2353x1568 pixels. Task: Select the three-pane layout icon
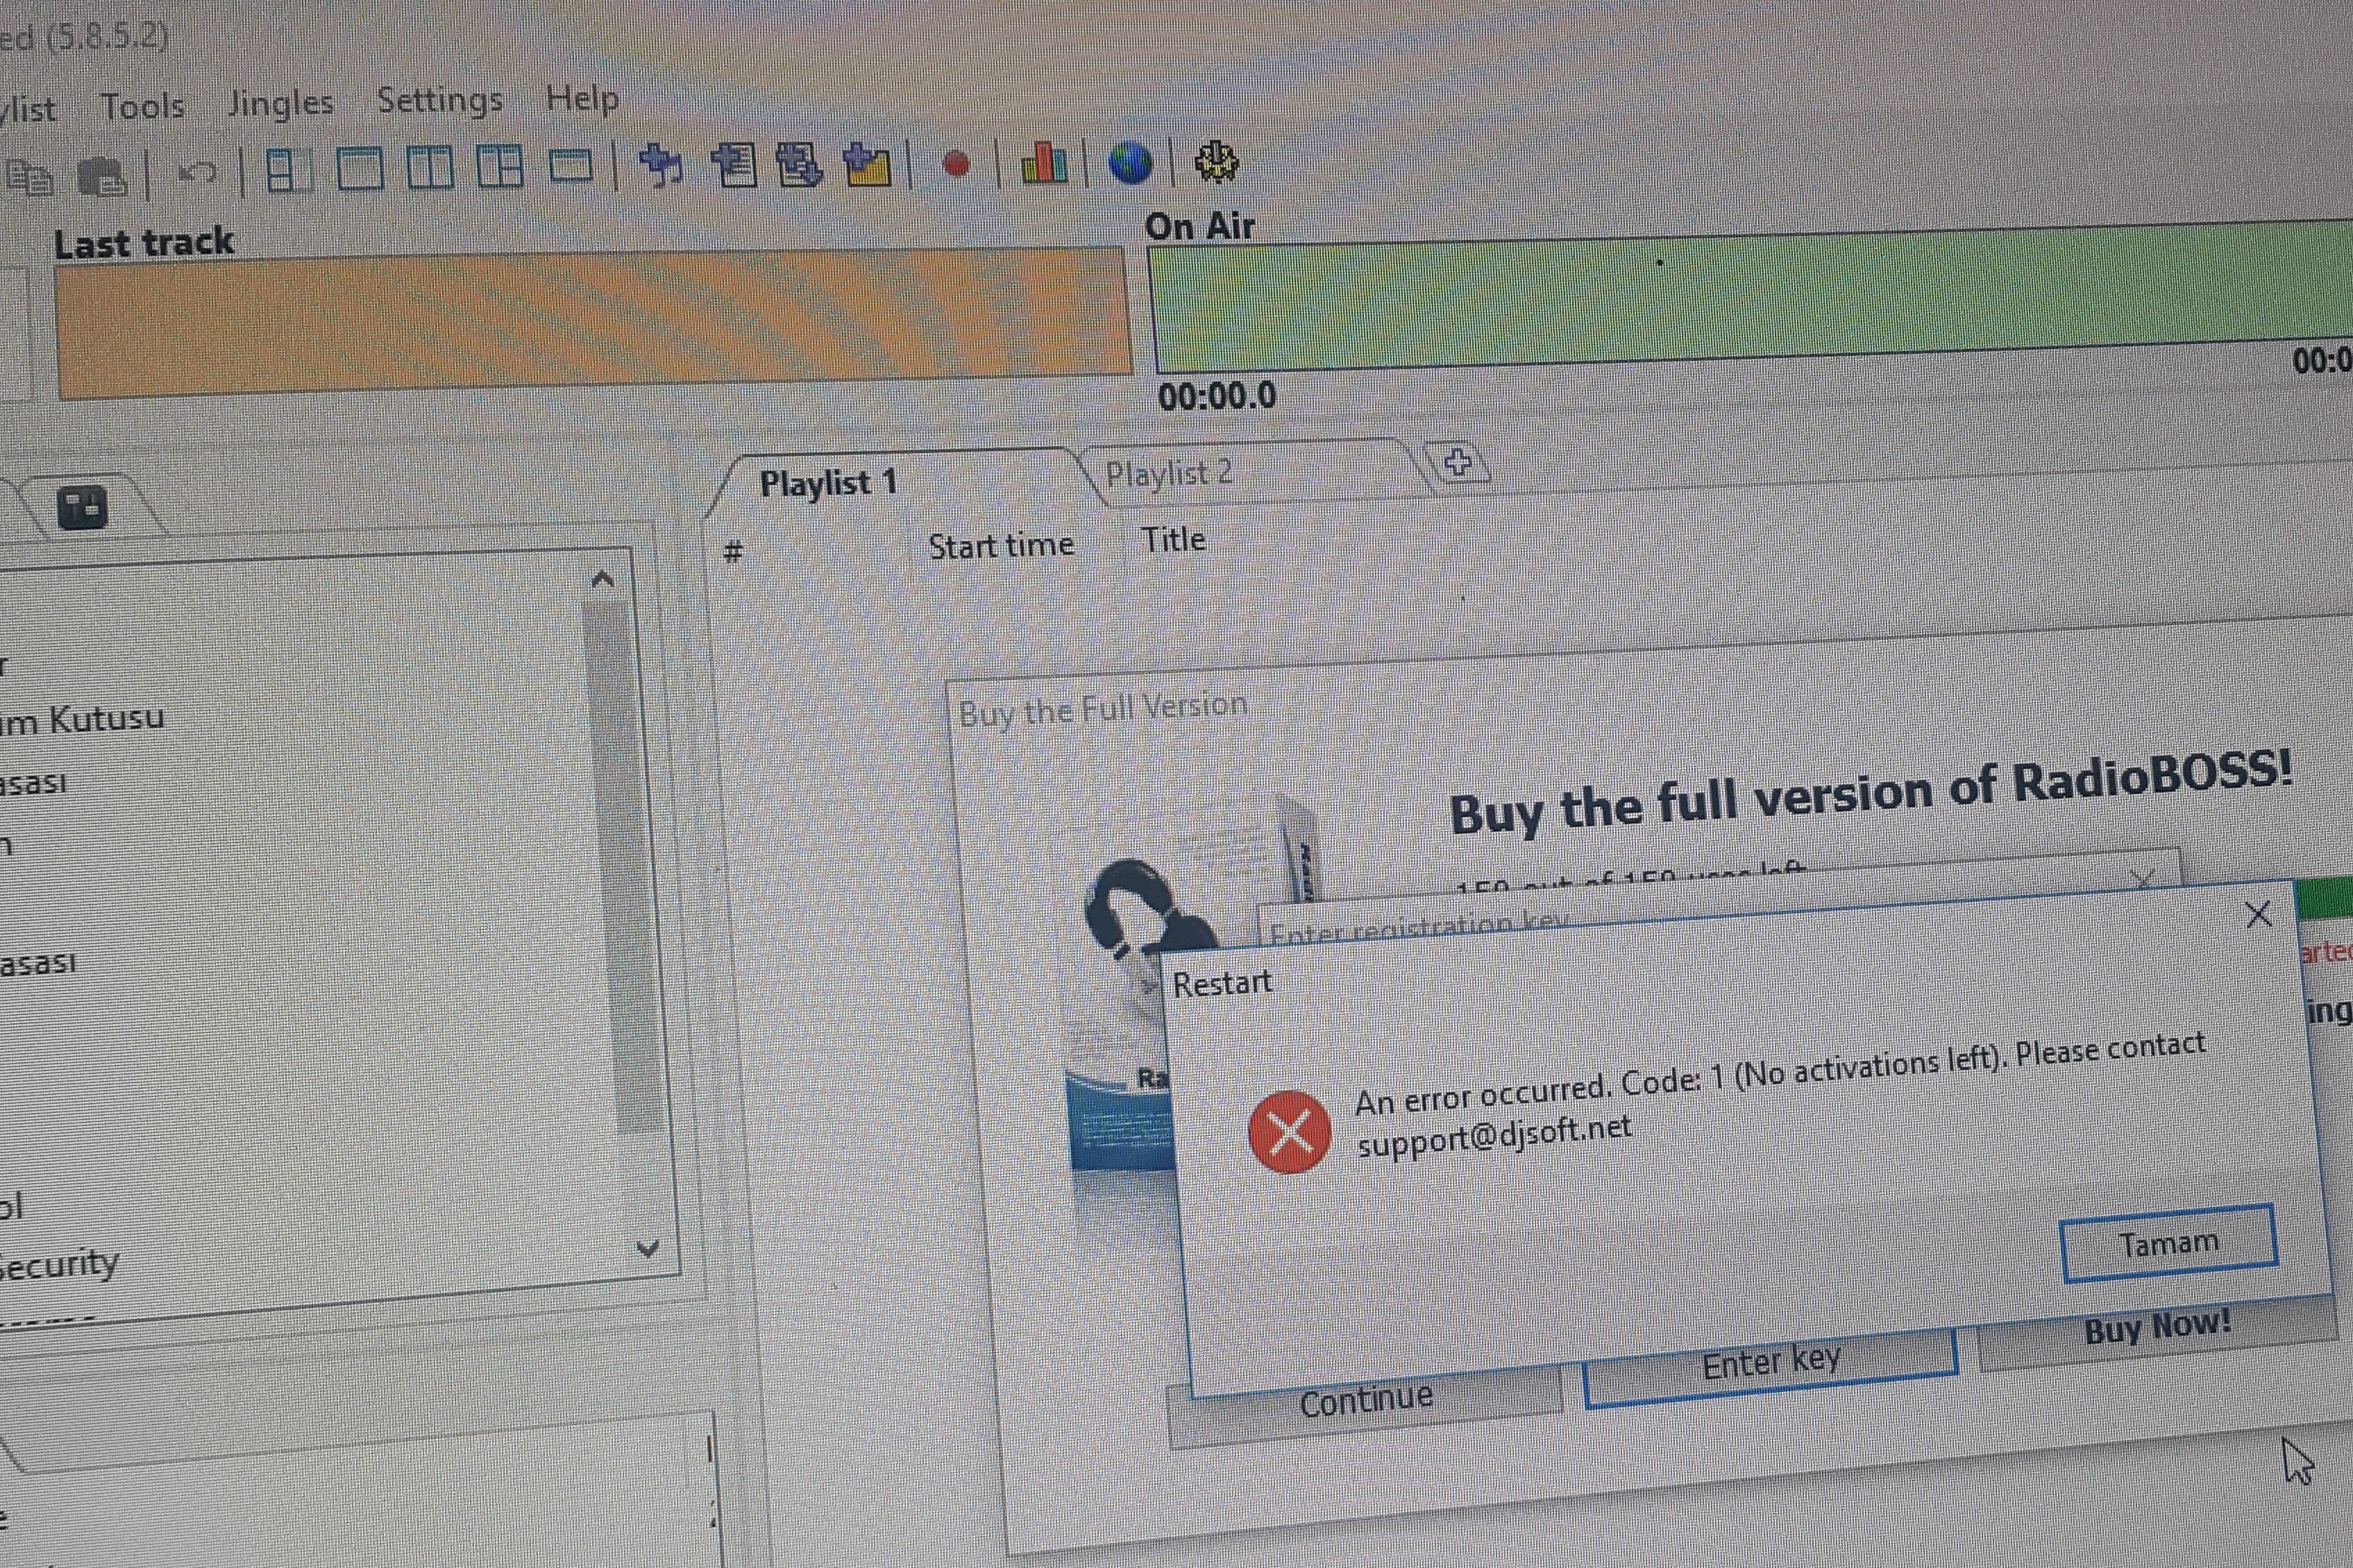(x=500, y=166)
